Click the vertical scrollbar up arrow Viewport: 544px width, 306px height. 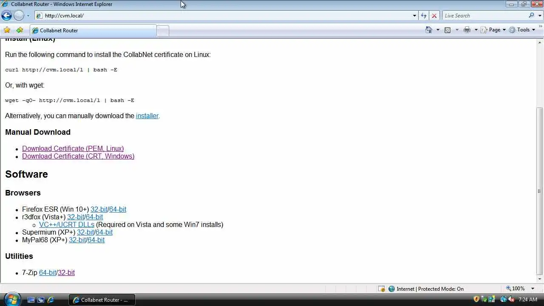click(540, 42)
